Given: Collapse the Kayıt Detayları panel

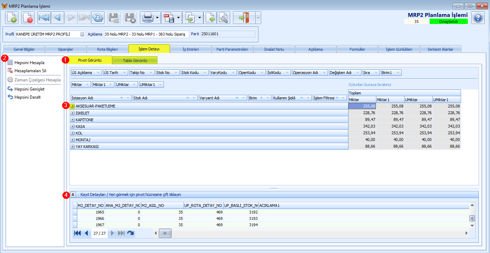Looking at the screenshot, I should pyautogui.click(x=73, y=194).
